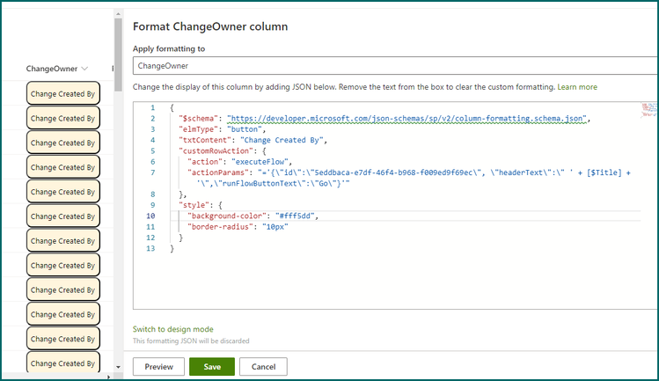Click the code minimap thumbnail in the editor corner
Screen dimensions: 659x381
(x=648, y=110)
